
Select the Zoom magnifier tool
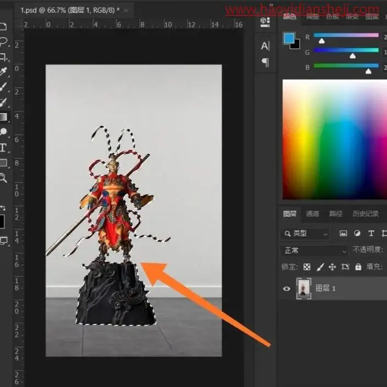pos(3,178)
